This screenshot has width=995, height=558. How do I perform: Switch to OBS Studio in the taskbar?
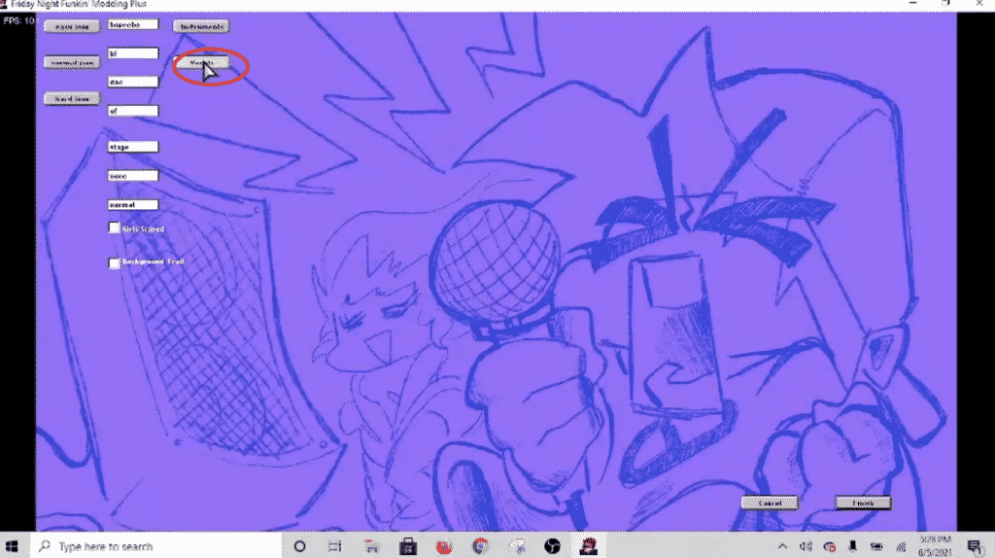coord(552,545)
